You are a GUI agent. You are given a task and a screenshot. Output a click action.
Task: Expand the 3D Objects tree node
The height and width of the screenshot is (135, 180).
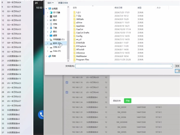coord(47,13)
